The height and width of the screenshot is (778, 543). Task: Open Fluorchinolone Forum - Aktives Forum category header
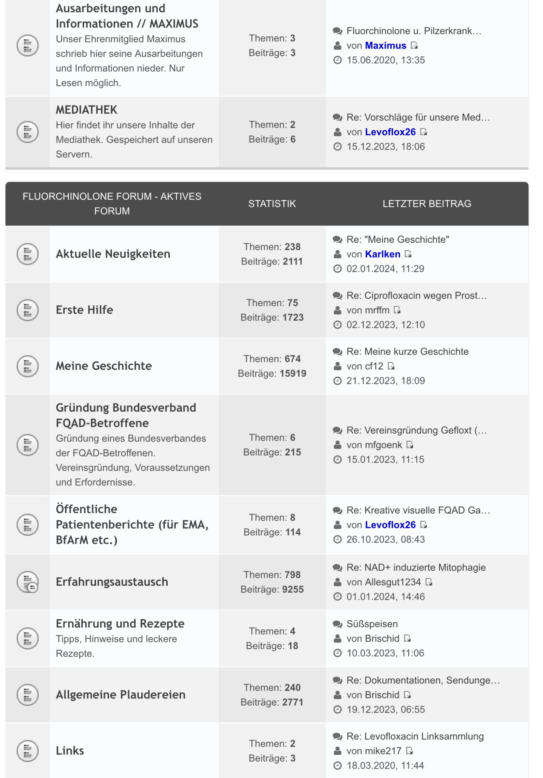click(112, 203)
